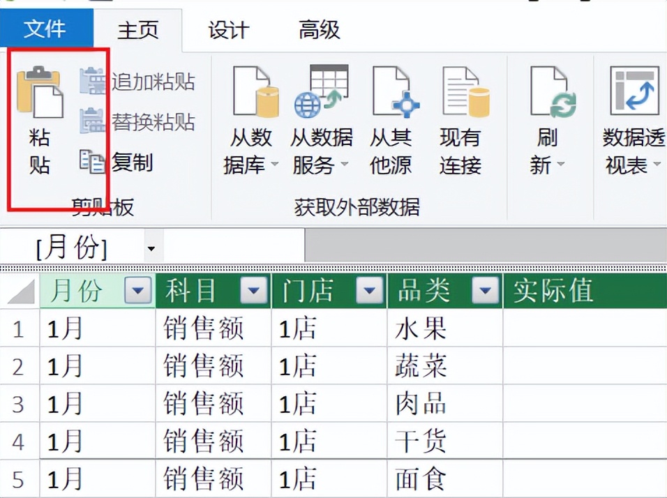Screen dimensions: 667x498
Task: Click the 销售额 cell in row 1
Action: click(213, 329)
